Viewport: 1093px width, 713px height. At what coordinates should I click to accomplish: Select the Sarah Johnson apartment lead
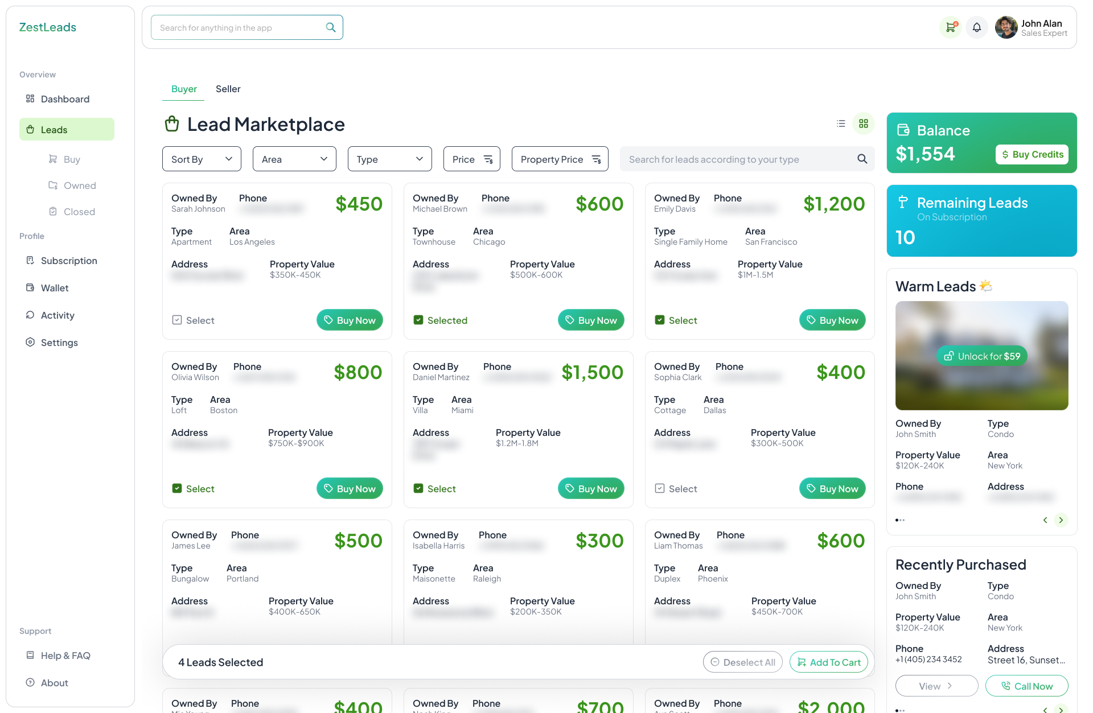pyautogui.click(x=177, y=320)
